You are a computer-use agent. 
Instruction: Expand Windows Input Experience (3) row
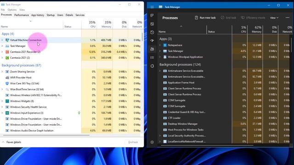[2, 113]
